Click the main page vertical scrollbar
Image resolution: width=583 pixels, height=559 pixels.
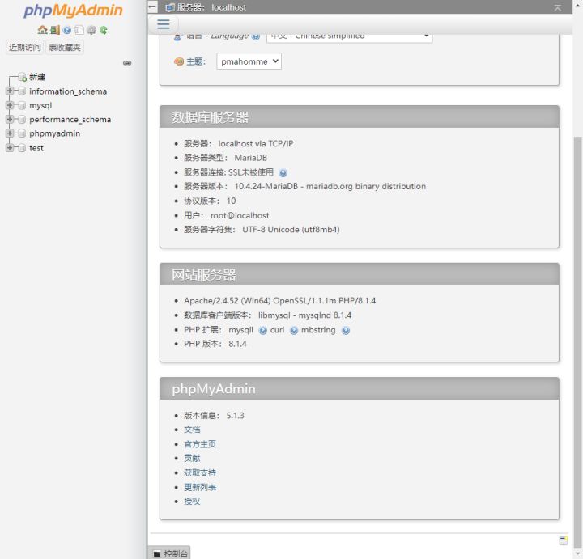click(577, 342)
